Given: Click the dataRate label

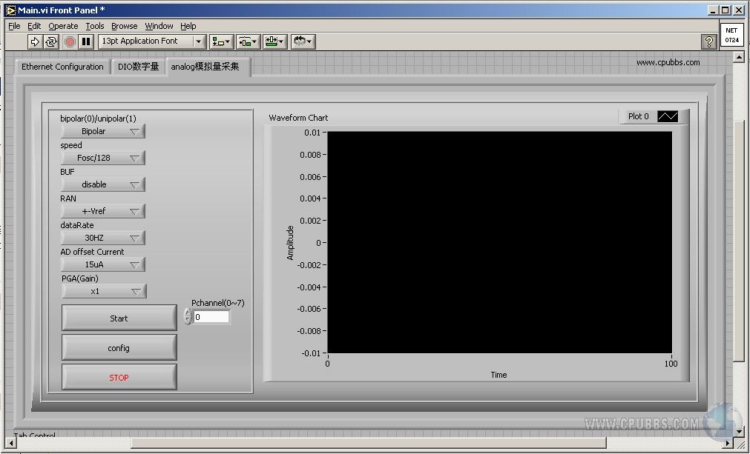Looking at the screenshot, I should click(77, 225).
